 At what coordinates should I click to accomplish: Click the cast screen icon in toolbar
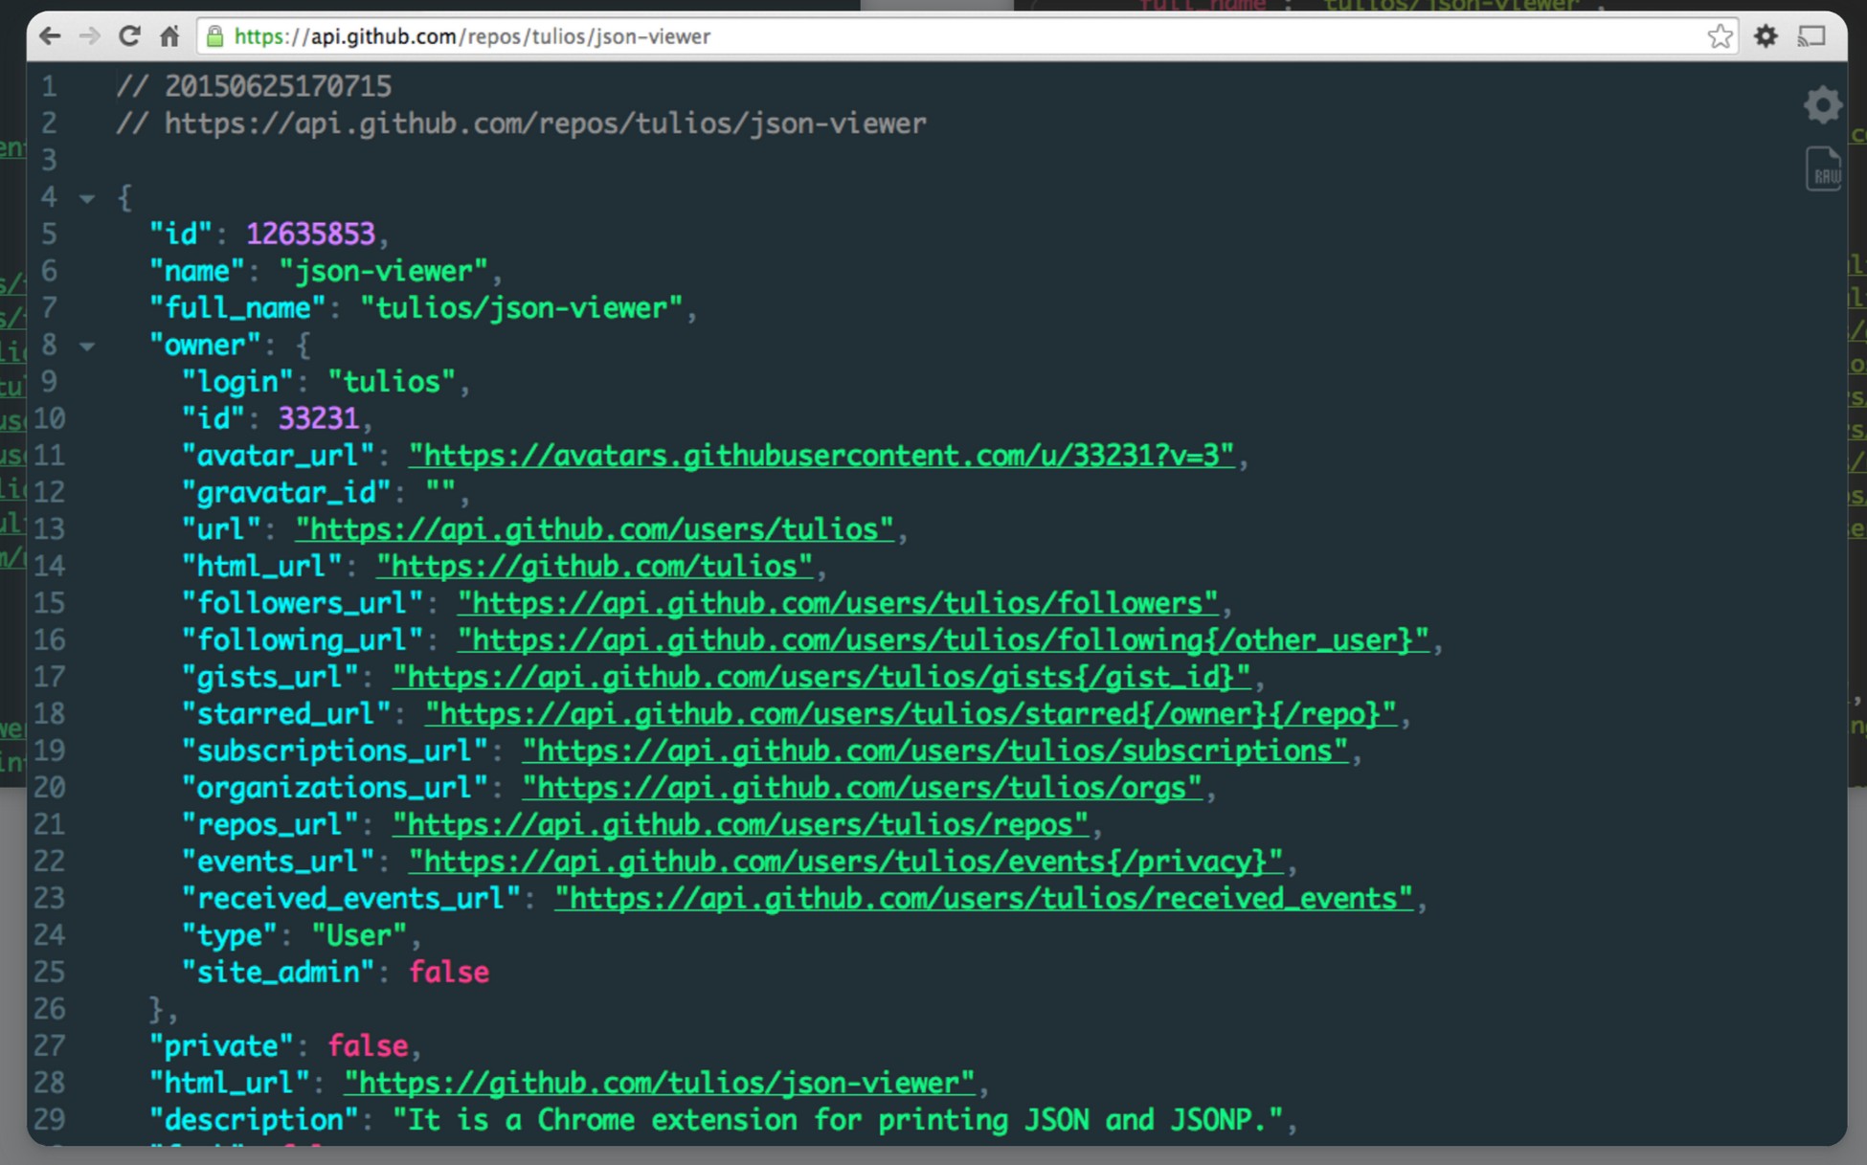click(x=1811, y=36)
